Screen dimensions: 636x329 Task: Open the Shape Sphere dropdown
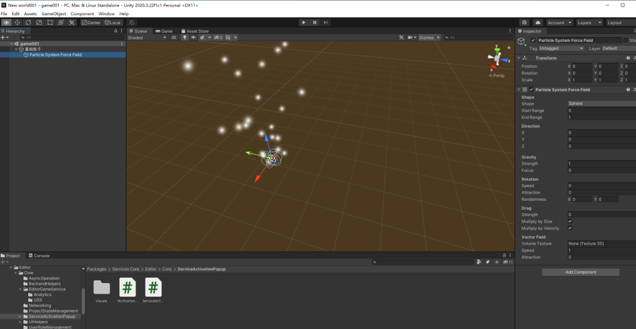[602, 104]
